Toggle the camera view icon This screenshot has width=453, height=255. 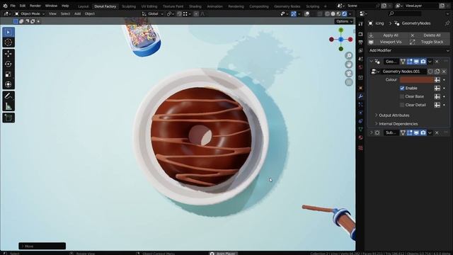[349, 74]
